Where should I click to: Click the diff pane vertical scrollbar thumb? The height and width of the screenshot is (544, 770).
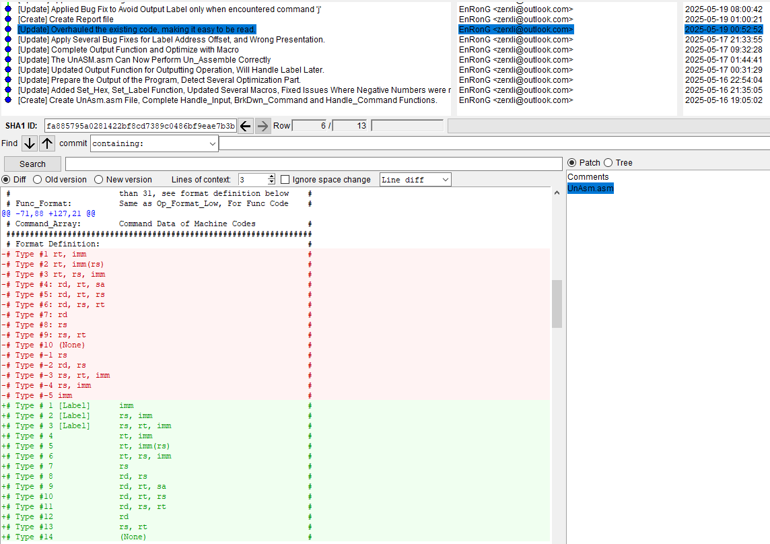tap(557, 304)
